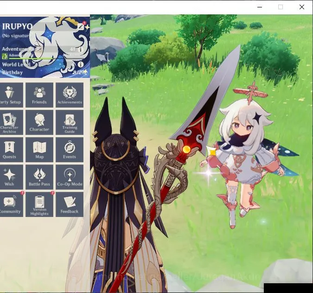The width and height of the screenshot is (313, 293).
Task: Open the Friends menu
Action: 39,95
